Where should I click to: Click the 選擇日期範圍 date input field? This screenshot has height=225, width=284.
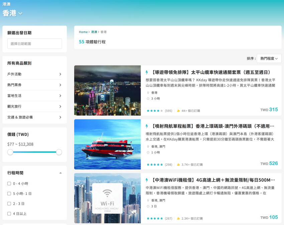coord(34,44)
